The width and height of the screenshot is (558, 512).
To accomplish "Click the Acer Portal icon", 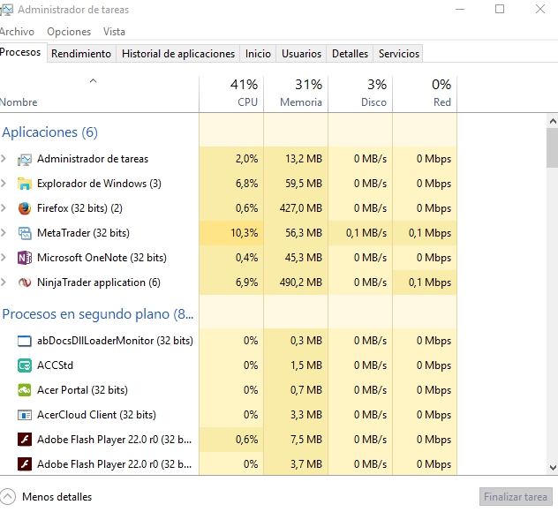I will (x=24, y=390).
